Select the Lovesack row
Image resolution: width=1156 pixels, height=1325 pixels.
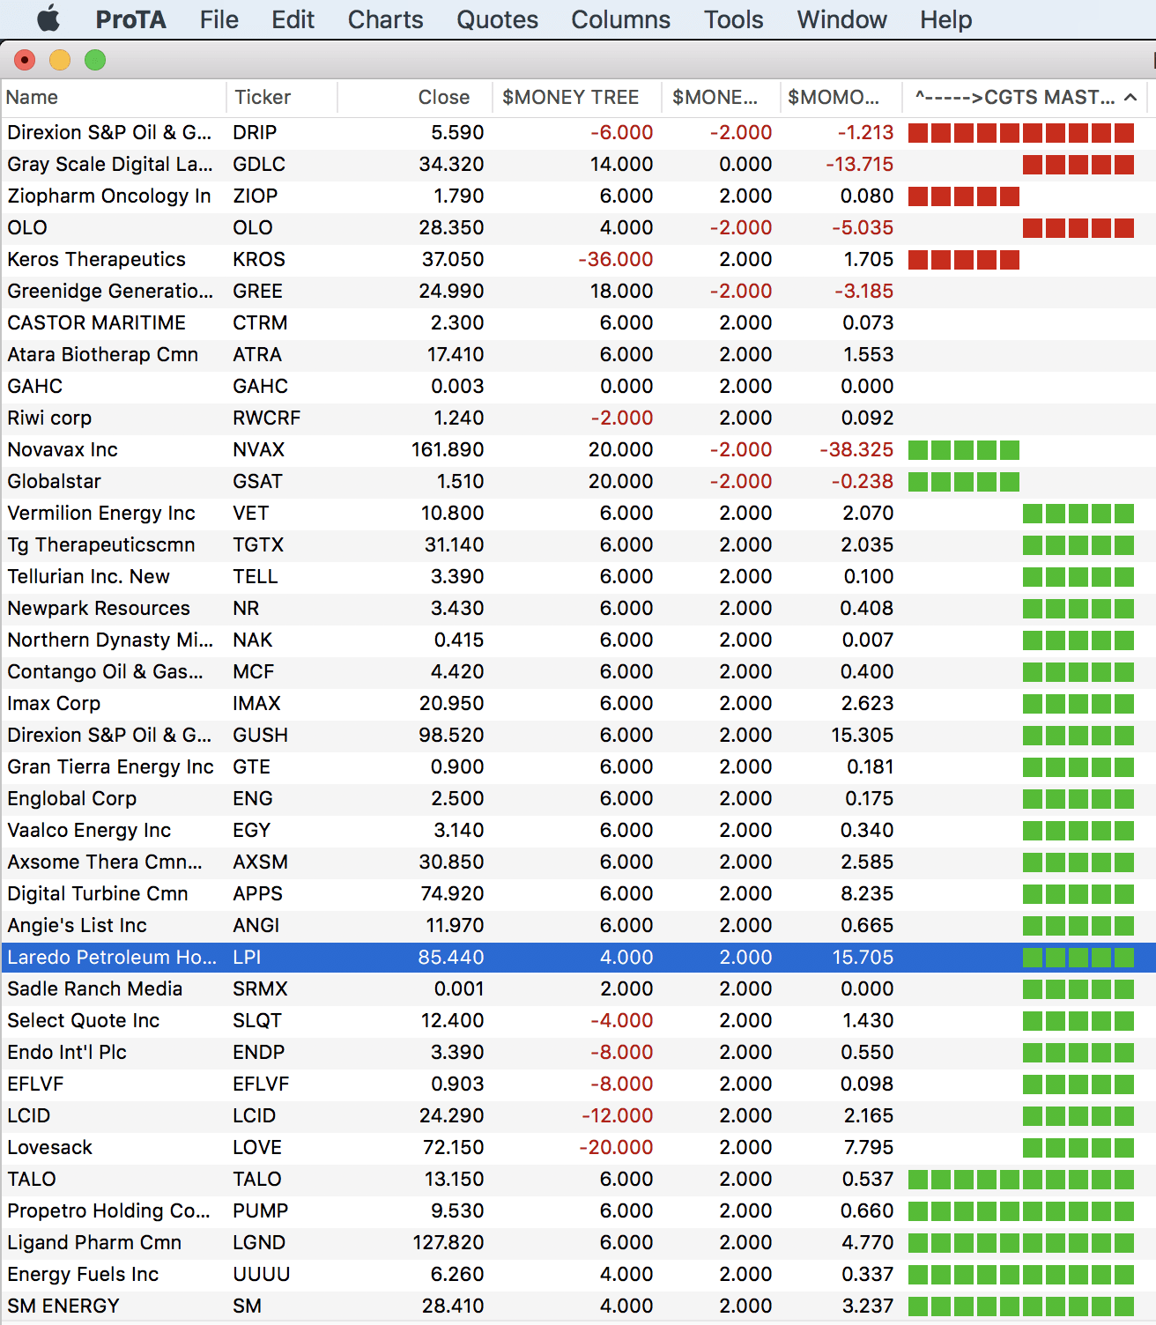(x=578, y=1148)
